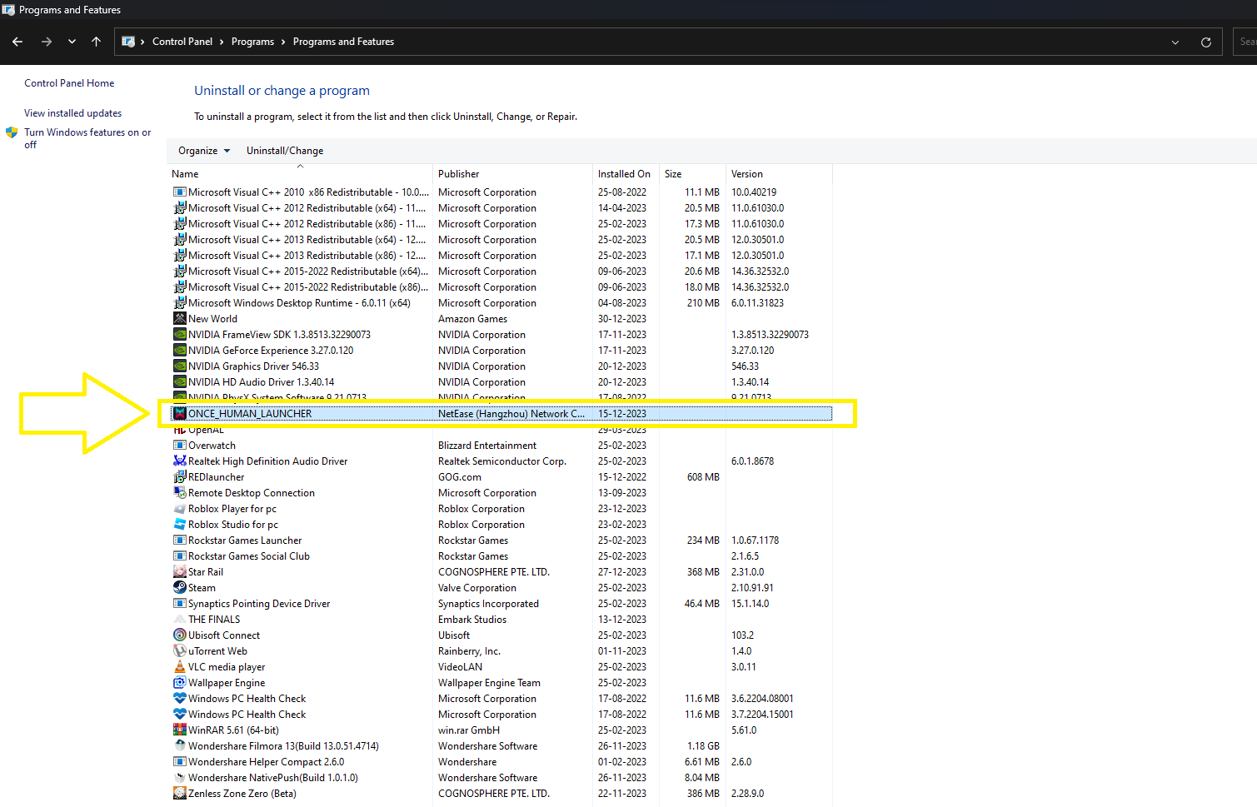
Task: Click the Blizzard Entertainment publisher cell
Action: point(487,446)
